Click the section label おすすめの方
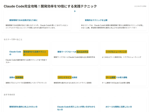Image resolution: width=150 pixels, height=112 pixels. click(x=9, y=95)
